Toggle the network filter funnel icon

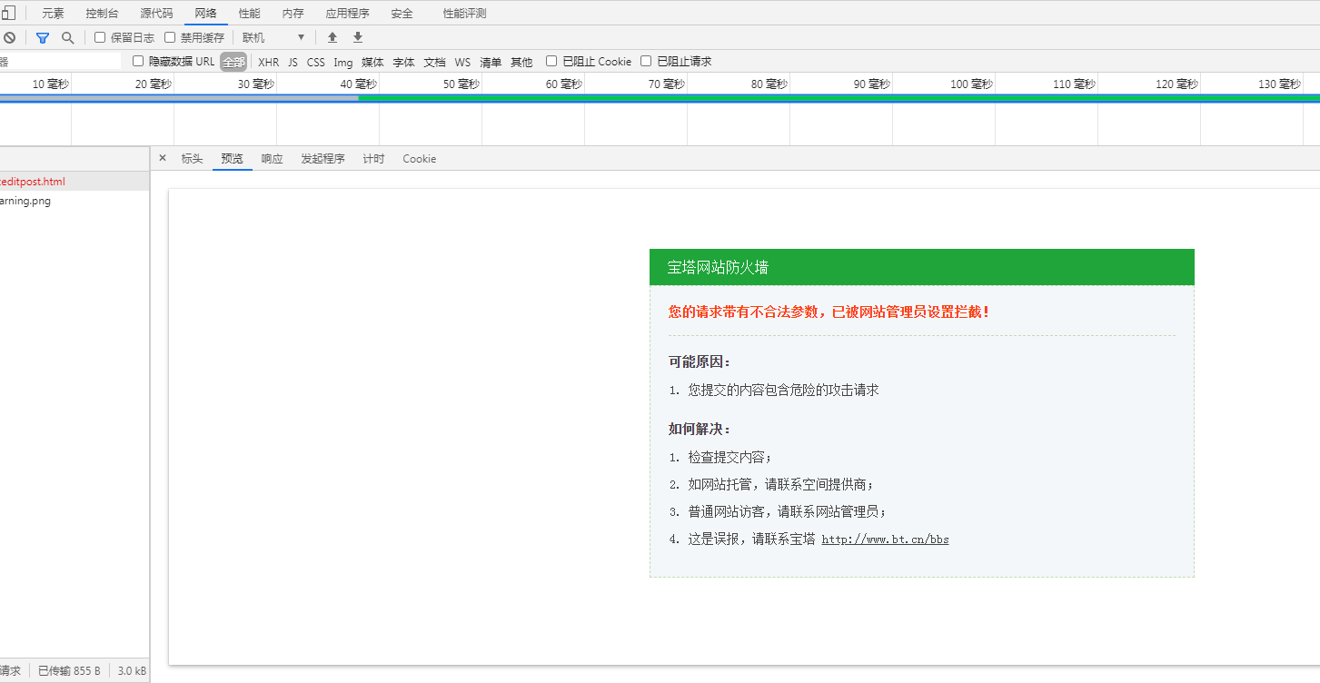click(x=42, y=37)
